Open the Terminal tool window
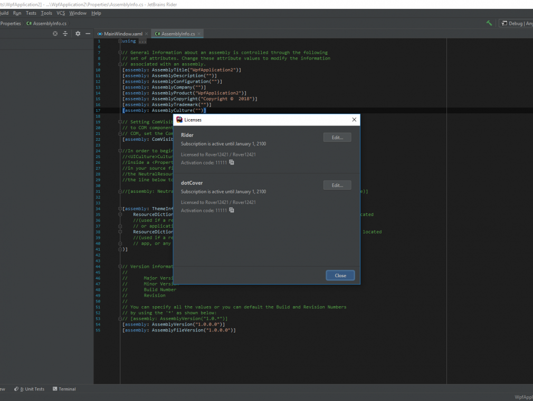 tap(64, 389)
